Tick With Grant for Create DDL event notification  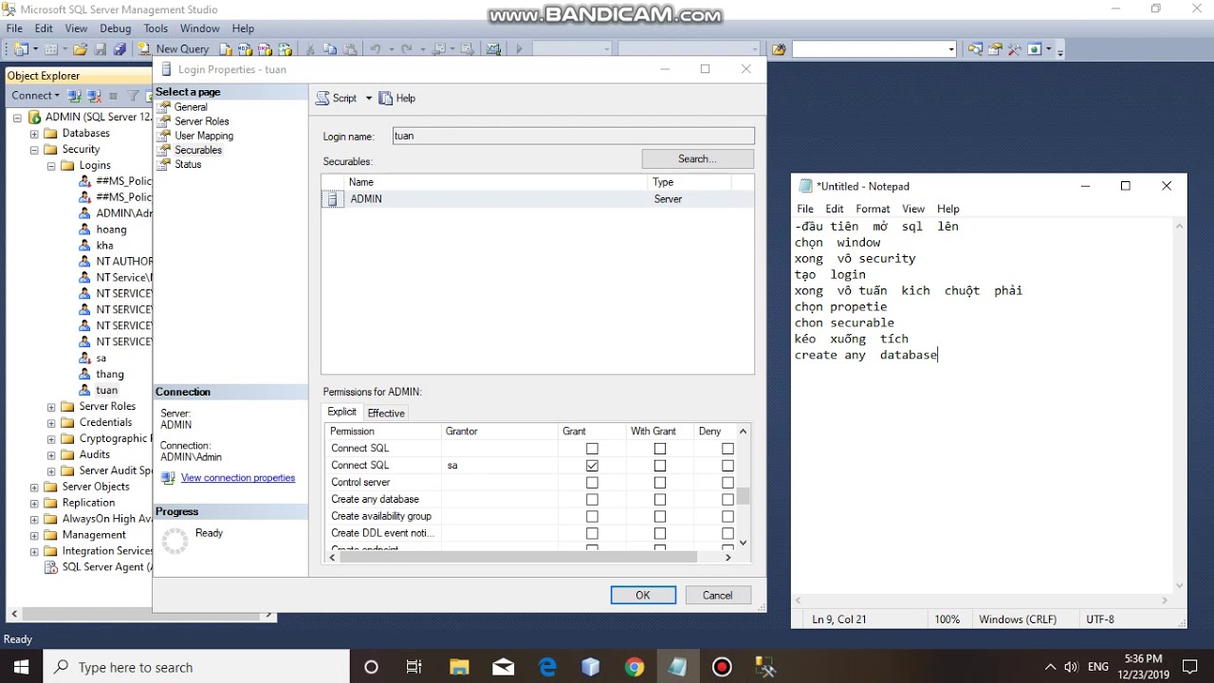(x=660, y=533)
